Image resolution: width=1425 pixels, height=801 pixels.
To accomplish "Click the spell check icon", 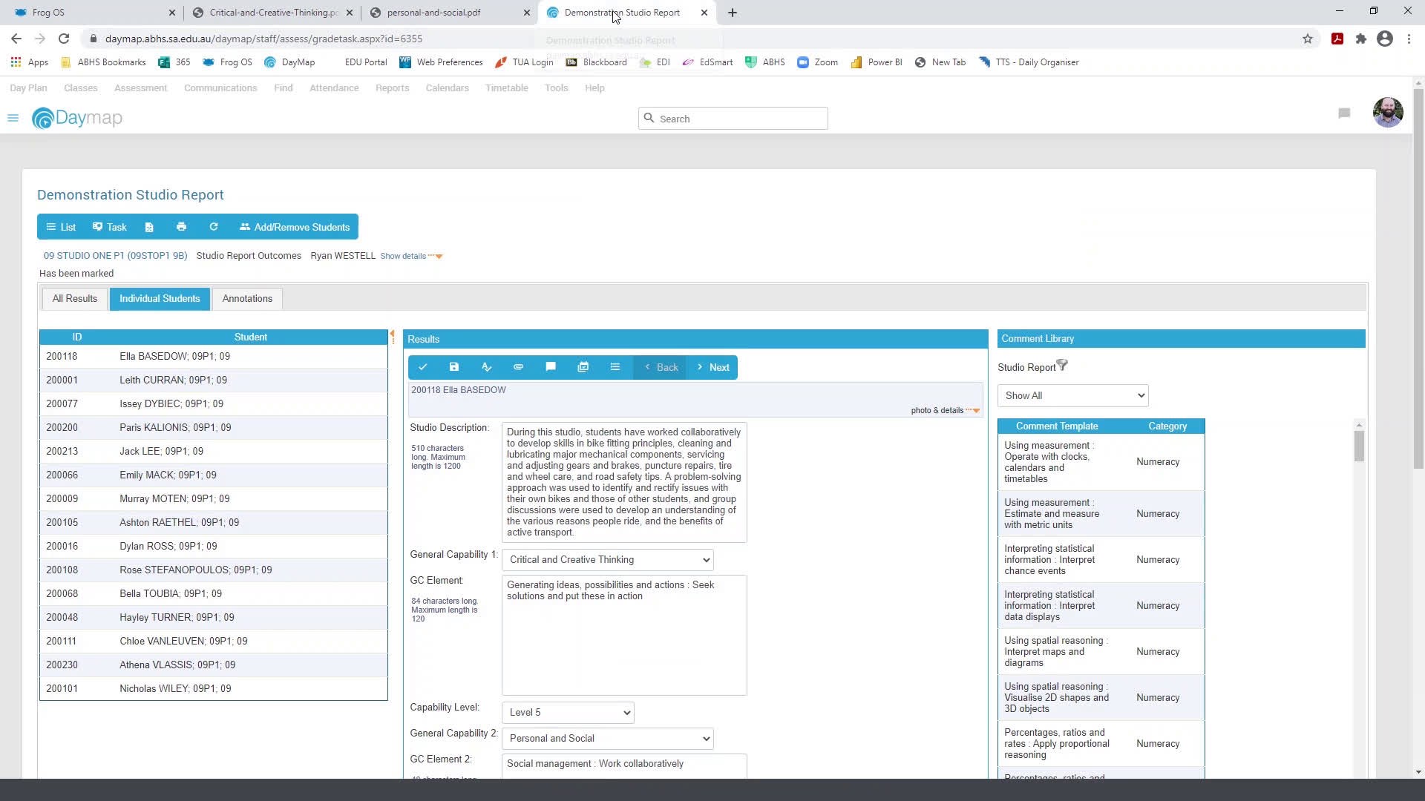I will click(487, 367).
